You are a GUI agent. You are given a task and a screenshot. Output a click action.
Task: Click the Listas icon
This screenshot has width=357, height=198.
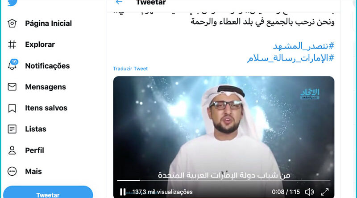12,129
